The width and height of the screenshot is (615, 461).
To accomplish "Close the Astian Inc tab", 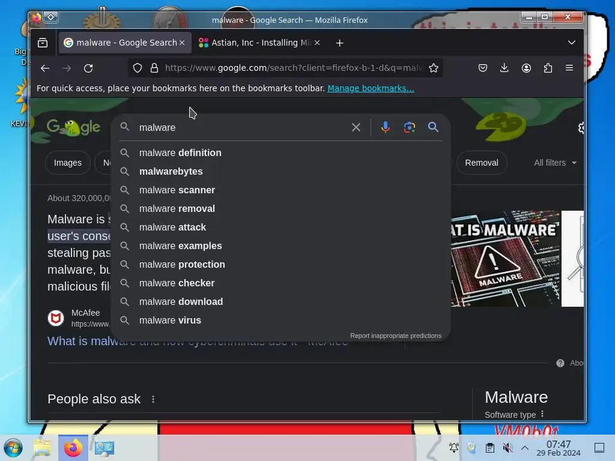I will (x=317, y=43).
